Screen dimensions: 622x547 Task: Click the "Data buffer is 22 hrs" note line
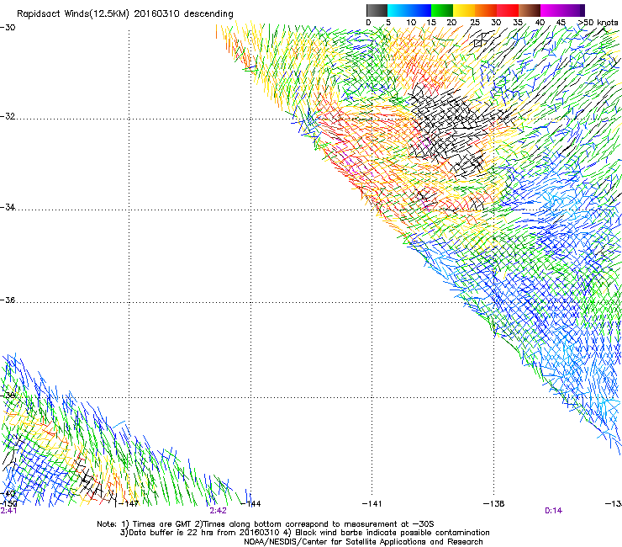[304, 533]
